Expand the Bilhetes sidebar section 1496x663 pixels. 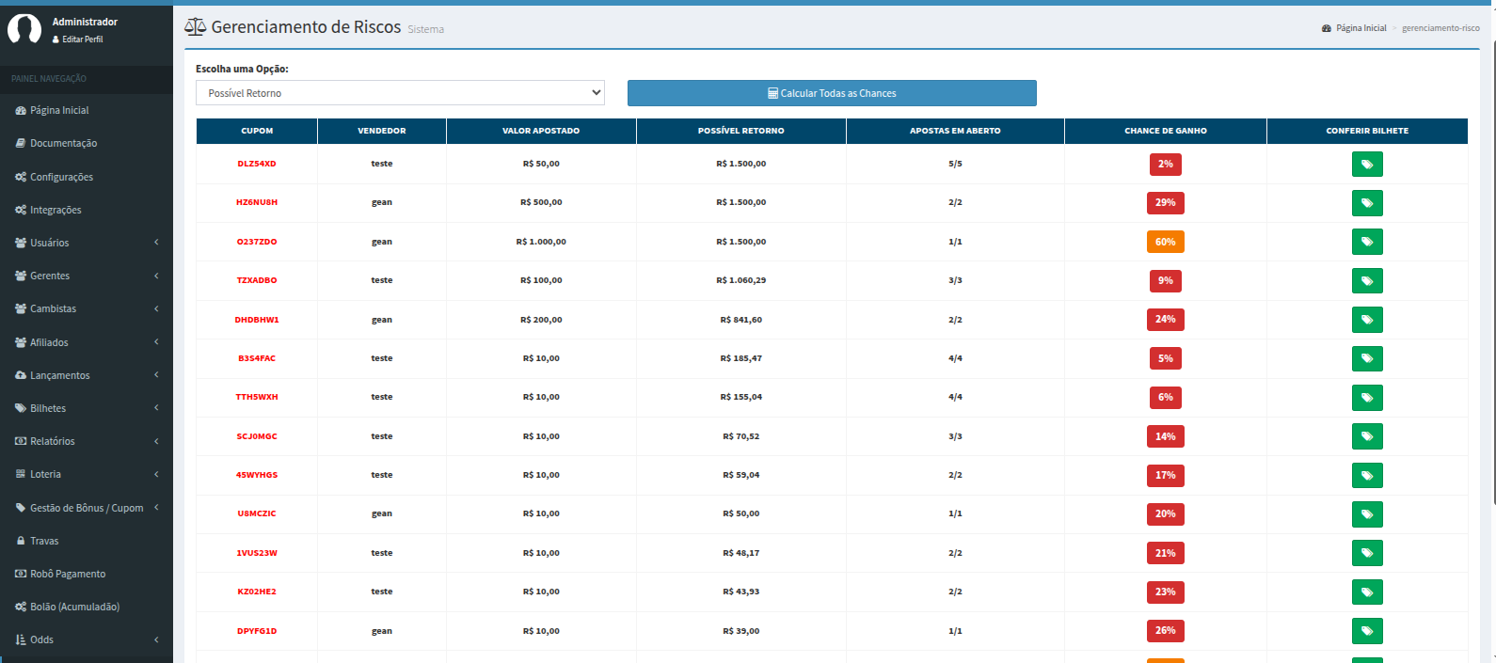point(86,408)
